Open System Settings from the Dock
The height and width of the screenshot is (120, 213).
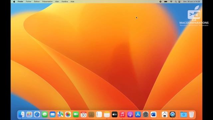click(x=146, y=114)
